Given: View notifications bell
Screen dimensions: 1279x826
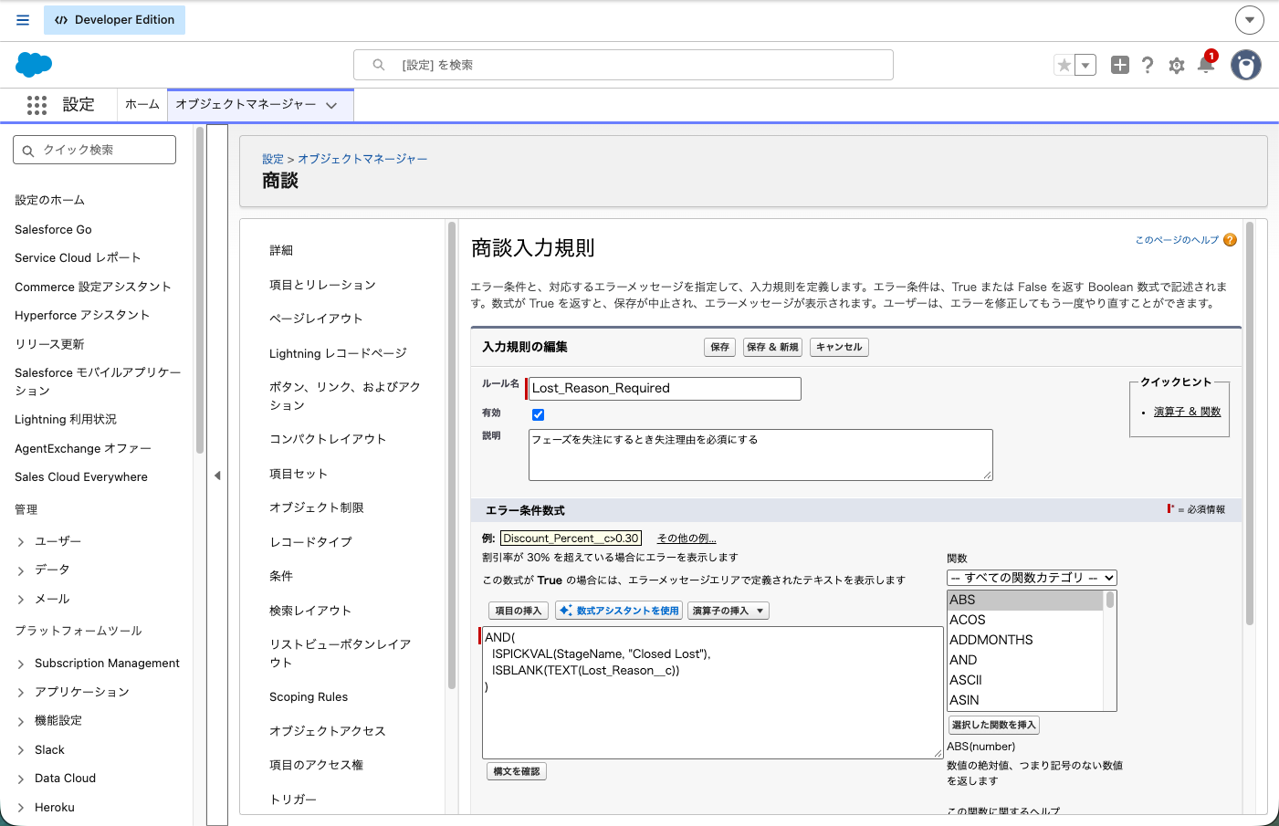Looking at the screenshot, I should tap(1206, 64).
